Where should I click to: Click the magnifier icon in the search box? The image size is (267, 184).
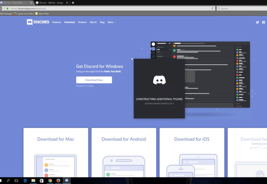(x=219, y=8)
